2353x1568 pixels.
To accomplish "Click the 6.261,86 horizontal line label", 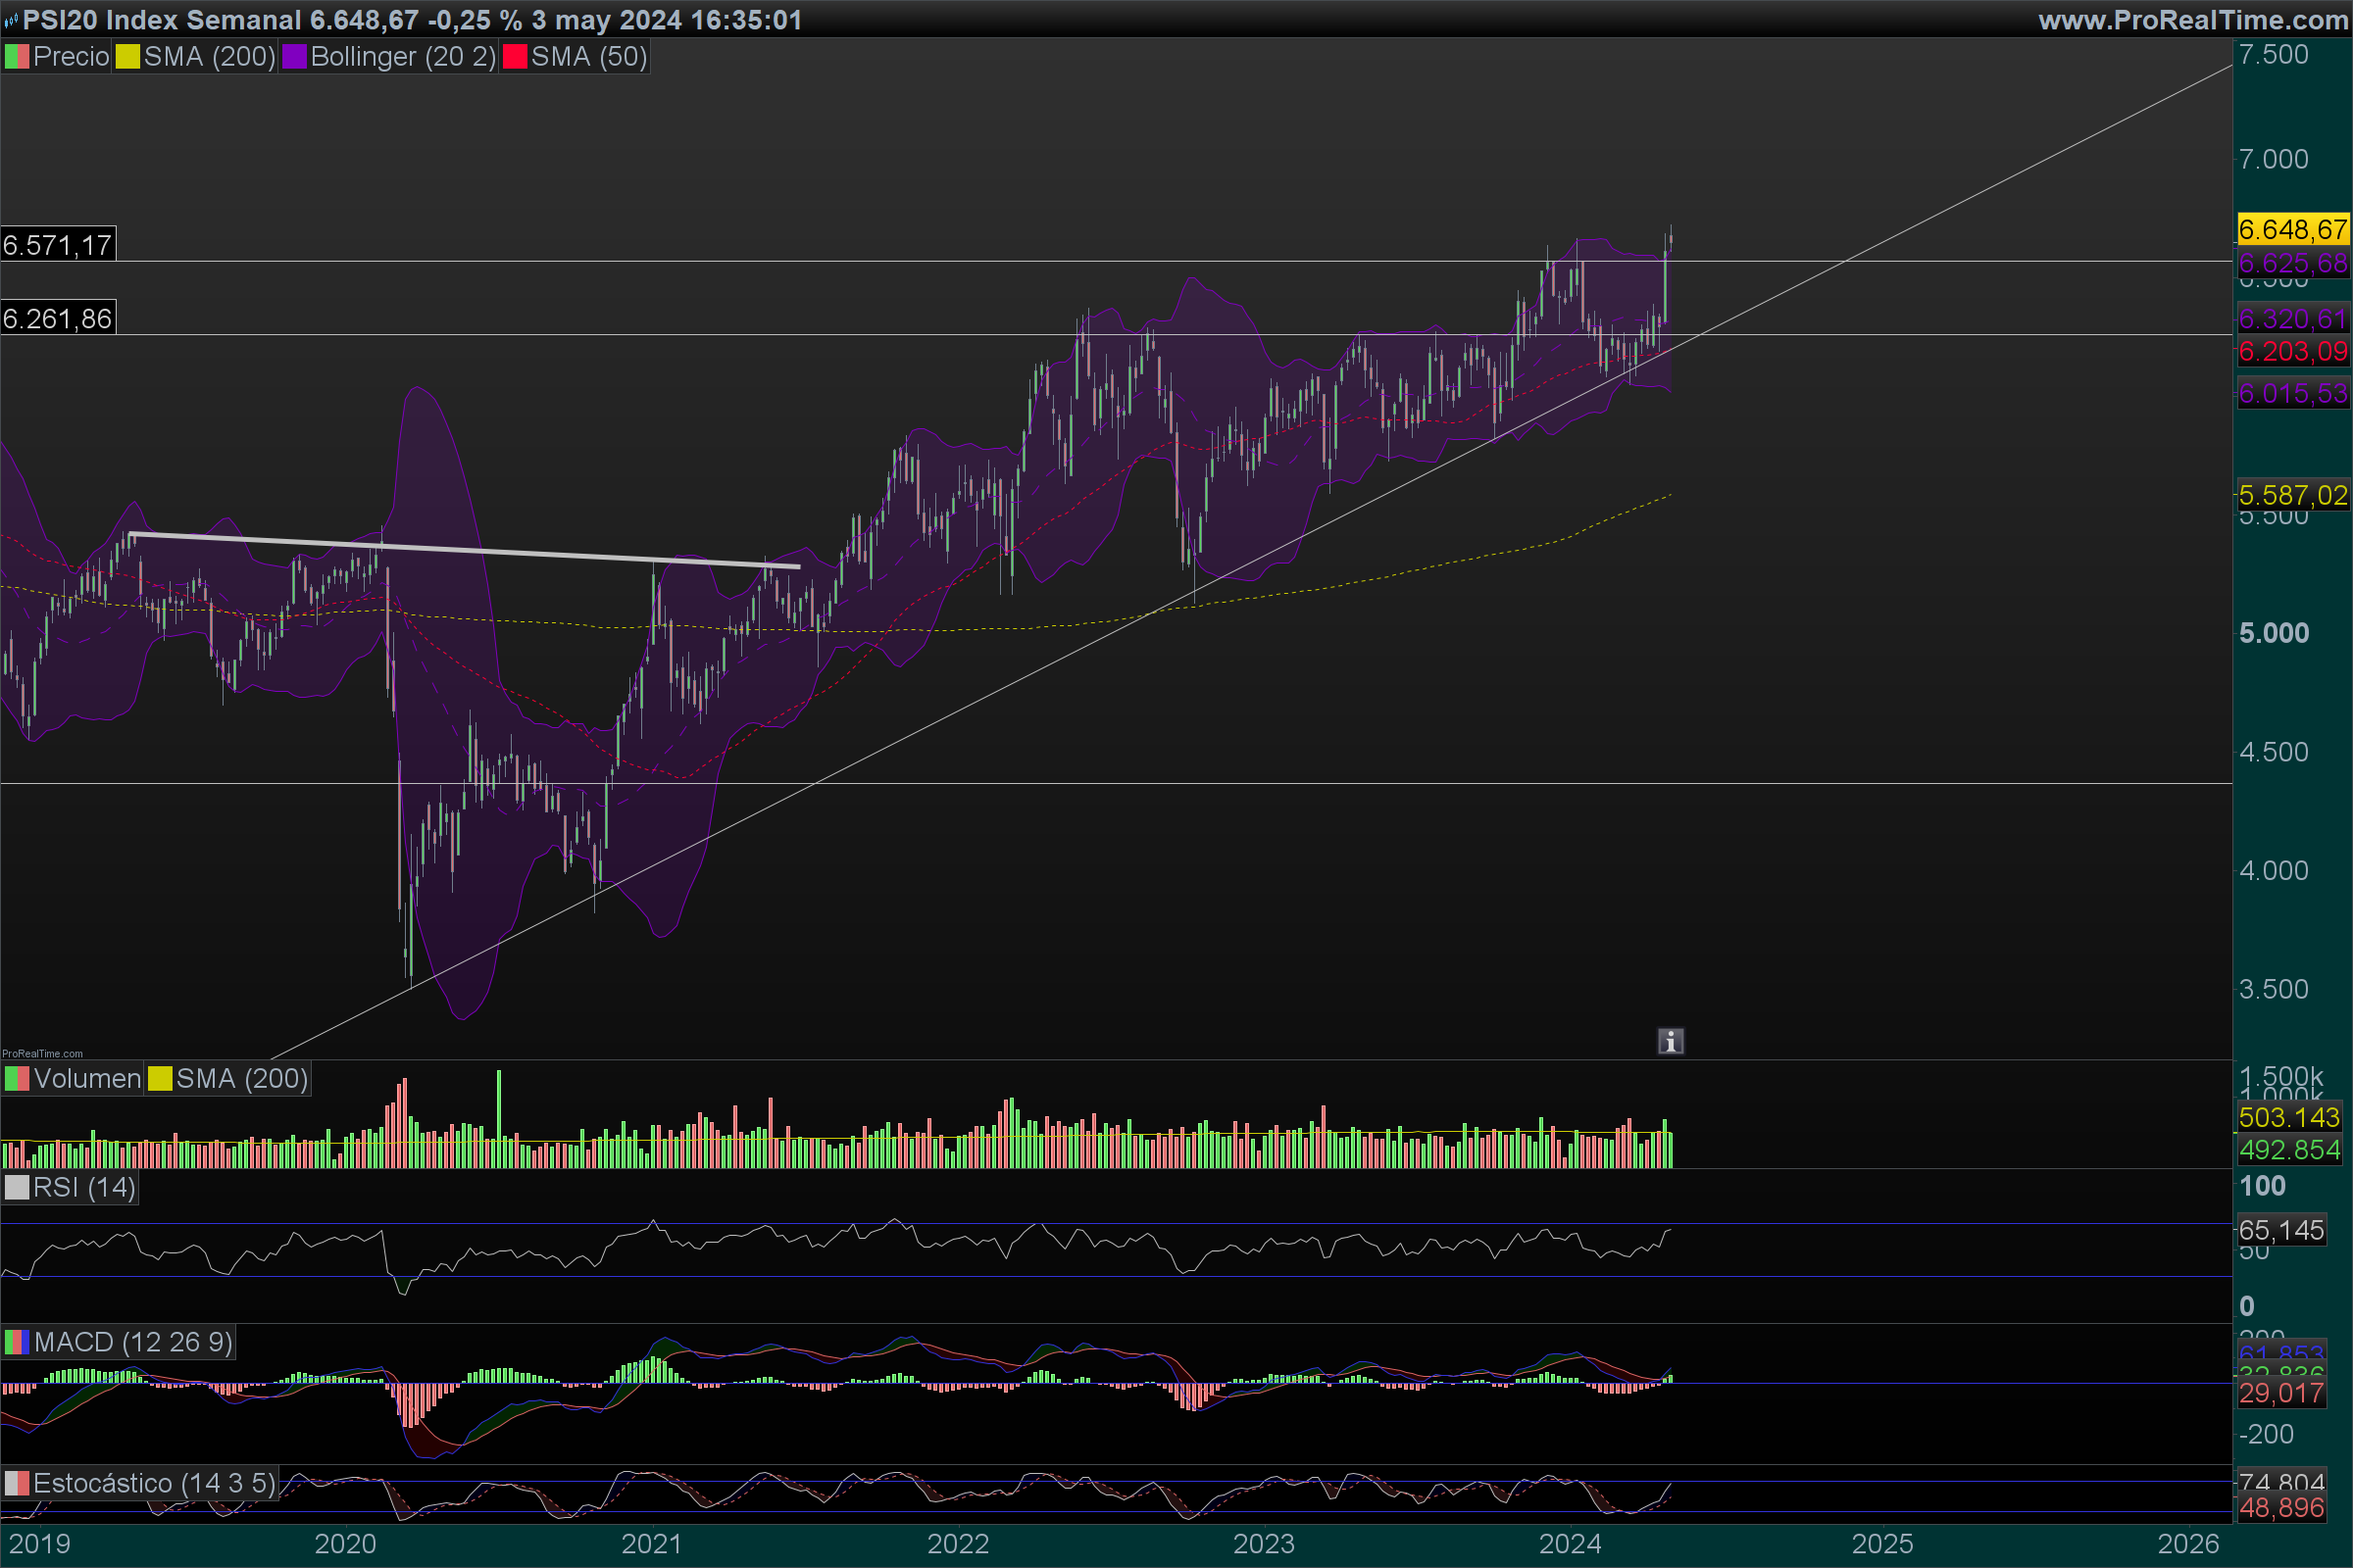I will (x=58, y=319).
